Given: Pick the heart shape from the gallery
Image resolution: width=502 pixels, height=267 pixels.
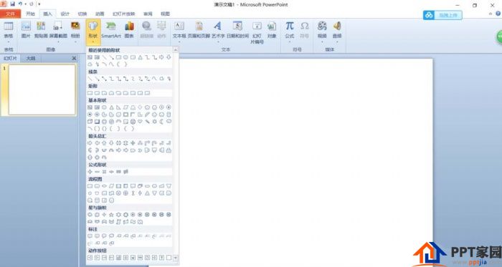Looking at the screenshot, I should pos(140,122).
